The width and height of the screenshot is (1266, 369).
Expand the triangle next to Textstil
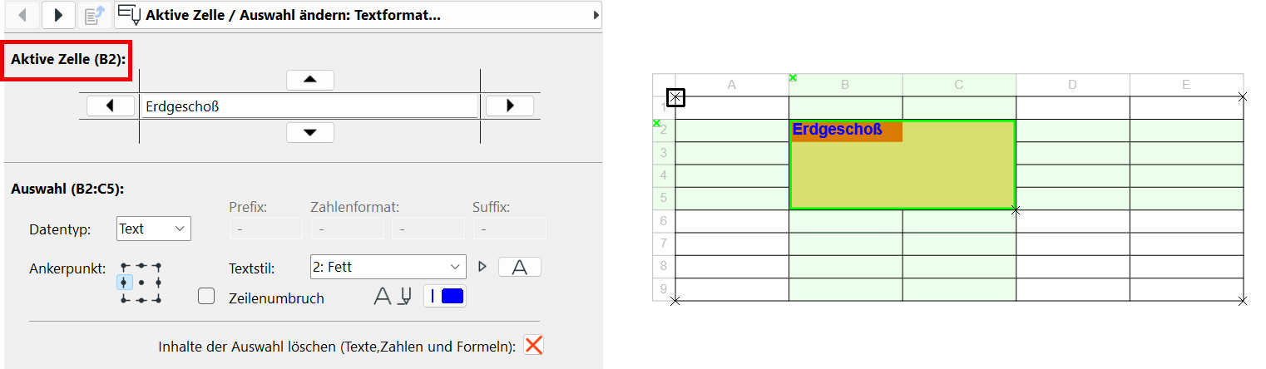pos(482,267)
